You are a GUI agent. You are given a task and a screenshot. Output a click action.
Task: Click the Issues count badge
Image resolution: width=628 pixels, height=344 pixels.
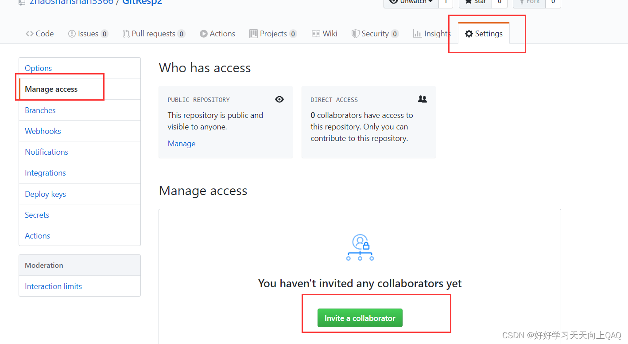click(x=105, y=34)
